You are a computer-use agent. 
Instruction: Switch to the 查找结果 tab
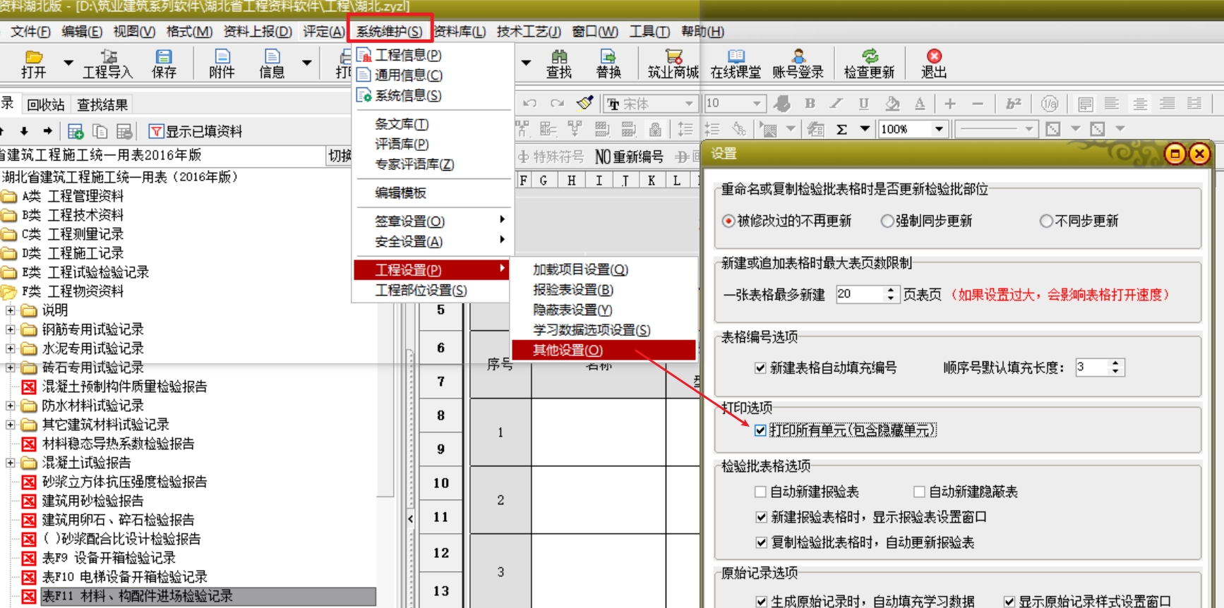coord(102,104)
